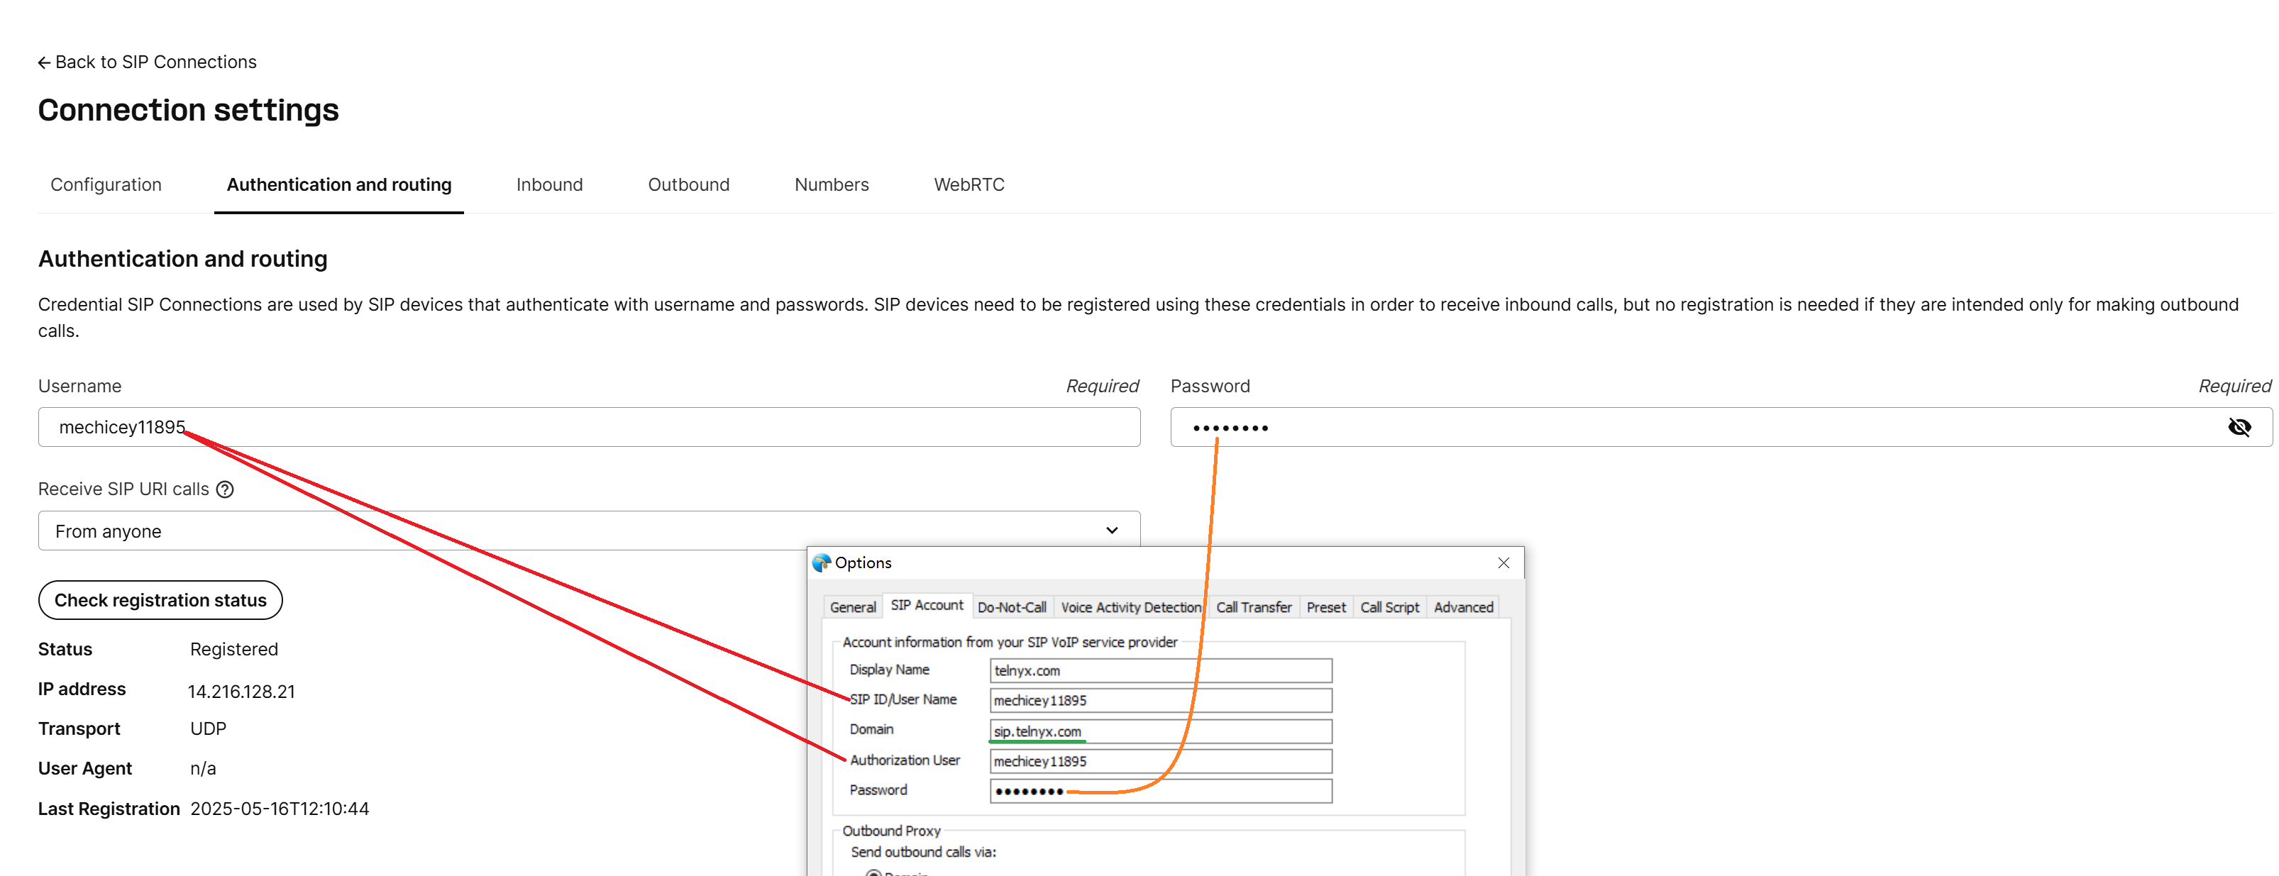Open the Call Transfer tab
This screenshot has height=876, width=2279.
(x=1254, y=607)
